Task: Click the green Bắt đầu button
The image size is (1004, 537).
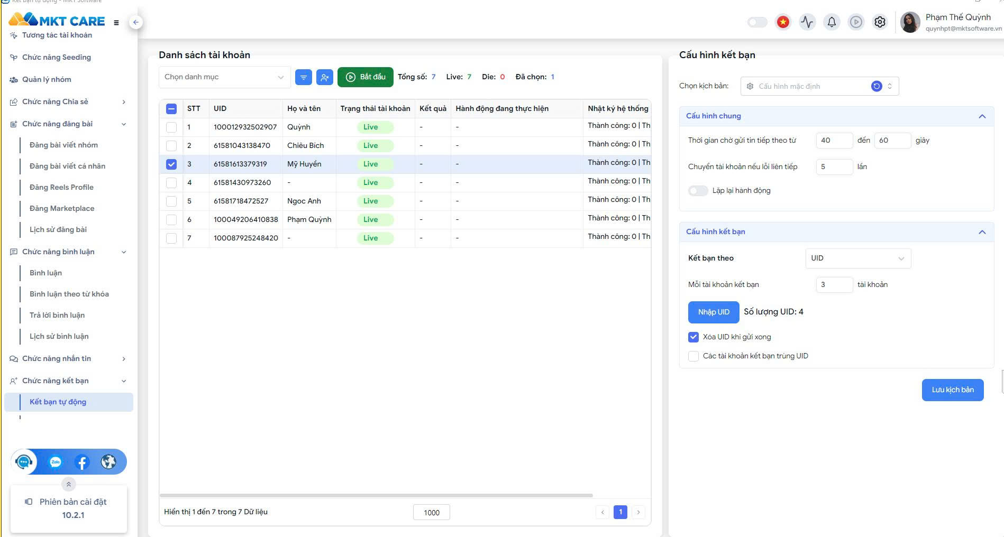Action: 366,77
